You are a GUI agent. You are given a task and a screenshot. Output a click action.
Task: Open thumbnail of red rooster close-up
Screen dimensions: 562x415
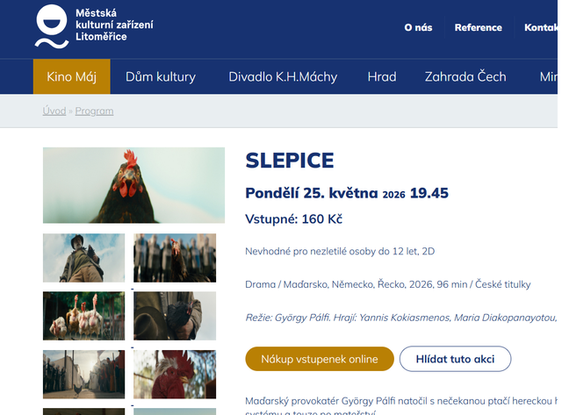175,375
